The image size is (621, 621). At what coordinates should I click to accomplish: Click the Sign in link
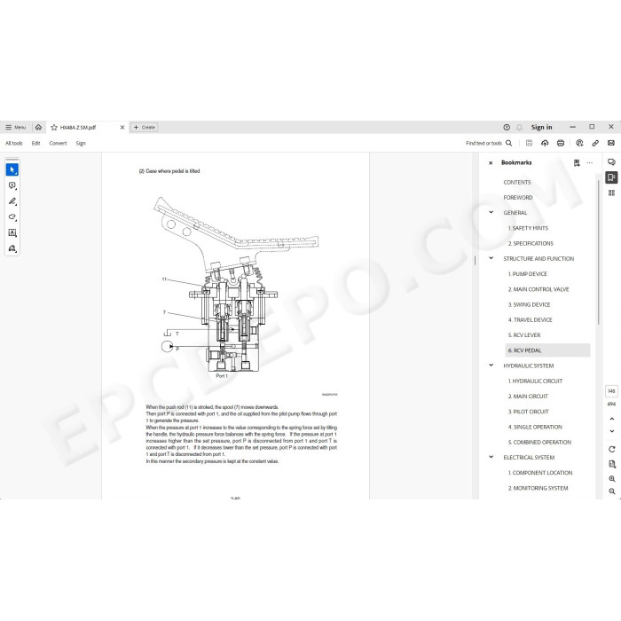pyautogui.click(x=541, y=127)
